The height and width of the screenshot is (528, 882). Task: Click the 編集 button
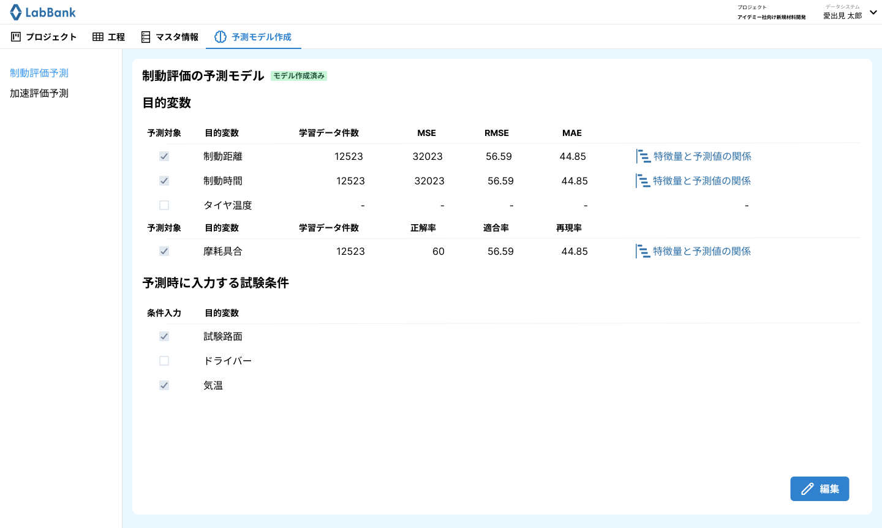(x=820, y=489)
